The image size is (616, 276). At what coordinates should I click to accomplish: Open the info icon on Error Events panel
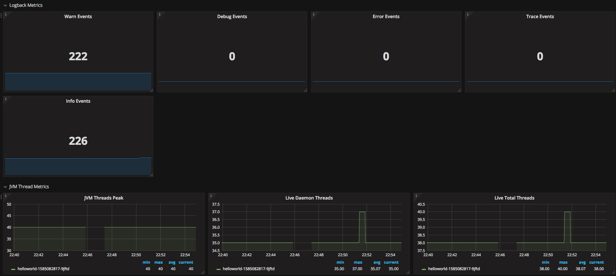coord(313,14)
